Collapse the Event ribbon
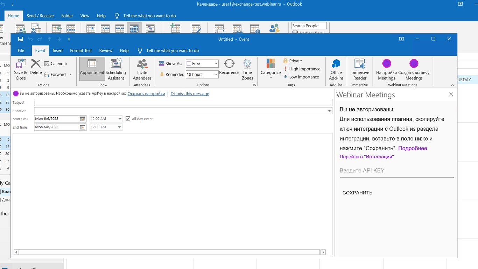The height and width of the screenshot is (269, 478). pyautogui.click(x=452, y=85)
